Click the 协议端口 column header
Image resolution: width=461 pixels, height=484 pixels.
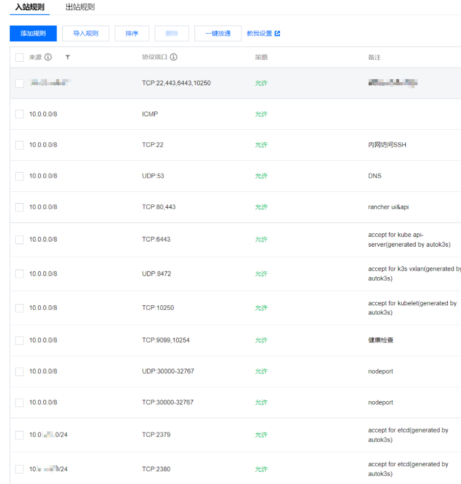point(155,57)
